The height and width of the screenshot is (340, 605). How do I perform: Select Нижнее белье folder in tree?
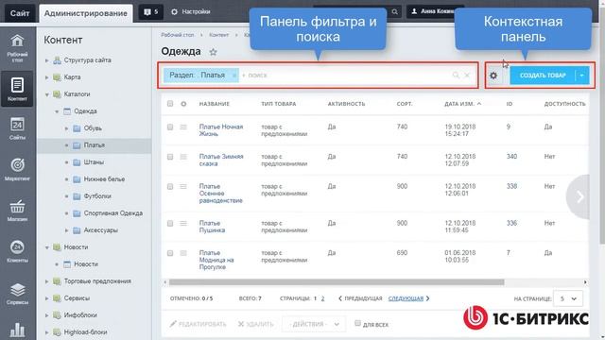coord(104,179)
